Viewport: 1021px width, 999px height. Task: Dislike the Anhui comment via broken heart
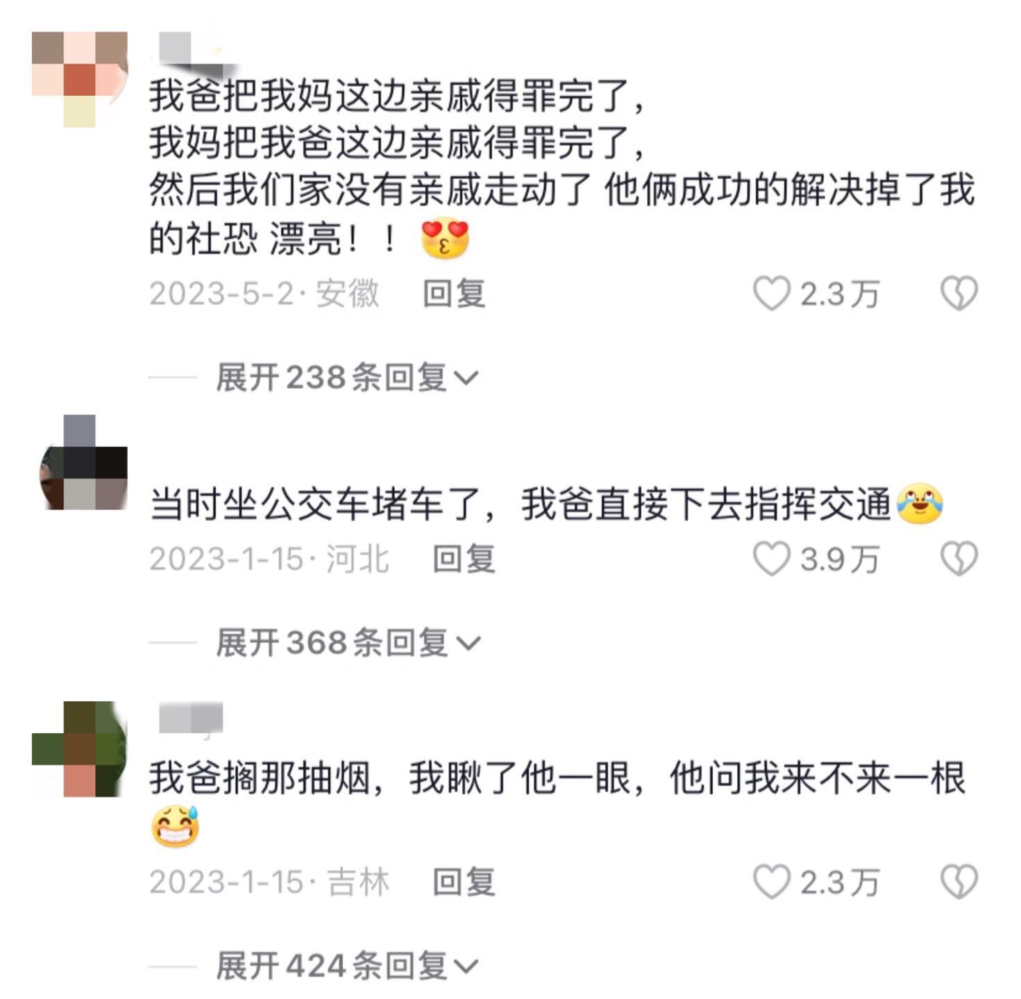[x=959, y=294]
